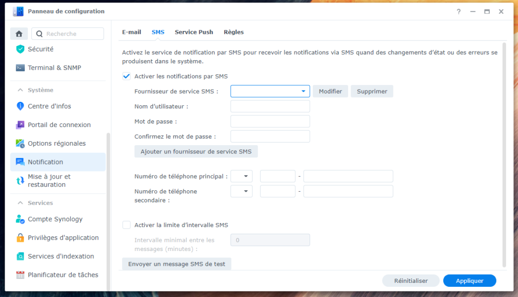
Task: Open Options régionales settings
Action: 57,144
